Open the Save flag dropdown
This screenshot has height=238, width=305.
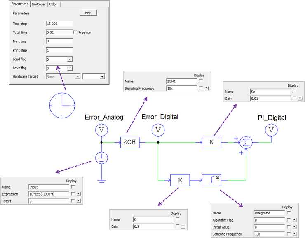pos(70,68)
